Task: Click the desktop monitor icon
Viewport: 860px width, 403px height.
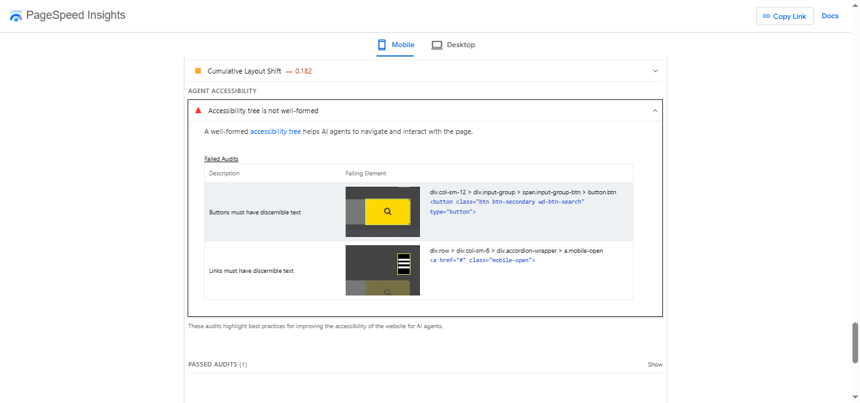Action: pos(437,45)
